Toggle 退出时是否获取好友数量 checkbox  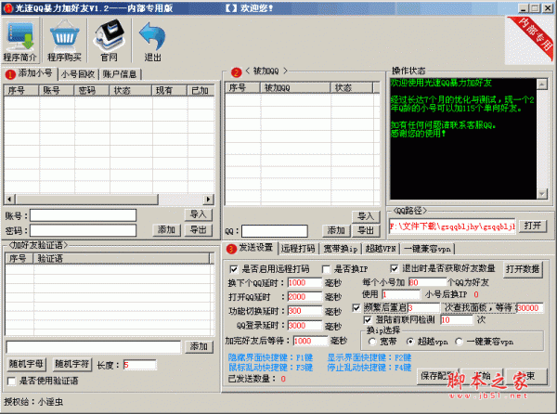394,268
